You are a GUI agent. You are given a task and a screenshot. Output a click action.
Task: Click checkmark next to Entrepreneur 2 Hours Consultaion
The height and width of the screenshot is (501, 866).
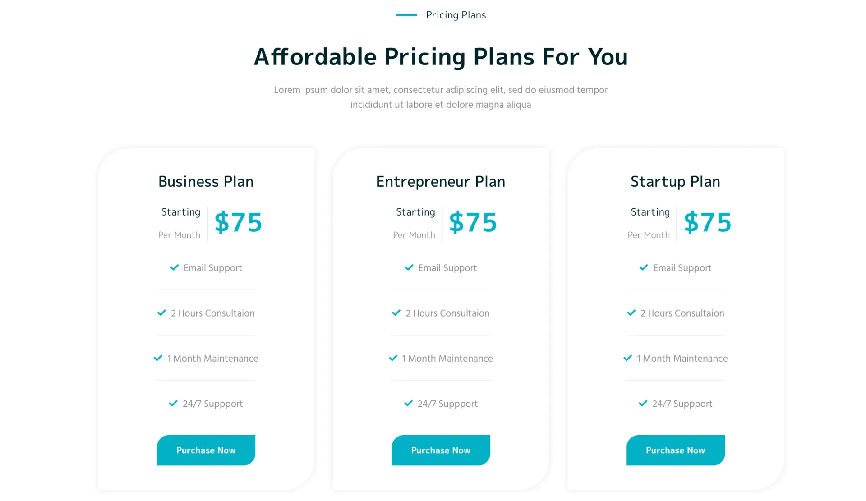tap(396, 313)
